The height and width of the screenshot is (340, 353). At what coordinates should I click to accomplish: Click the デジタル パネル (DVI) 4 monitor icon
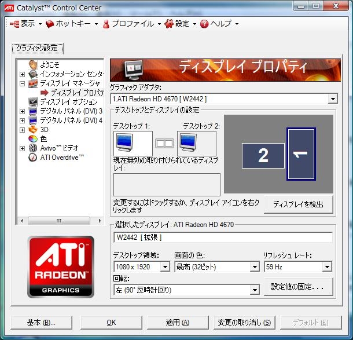coord(33,120)
